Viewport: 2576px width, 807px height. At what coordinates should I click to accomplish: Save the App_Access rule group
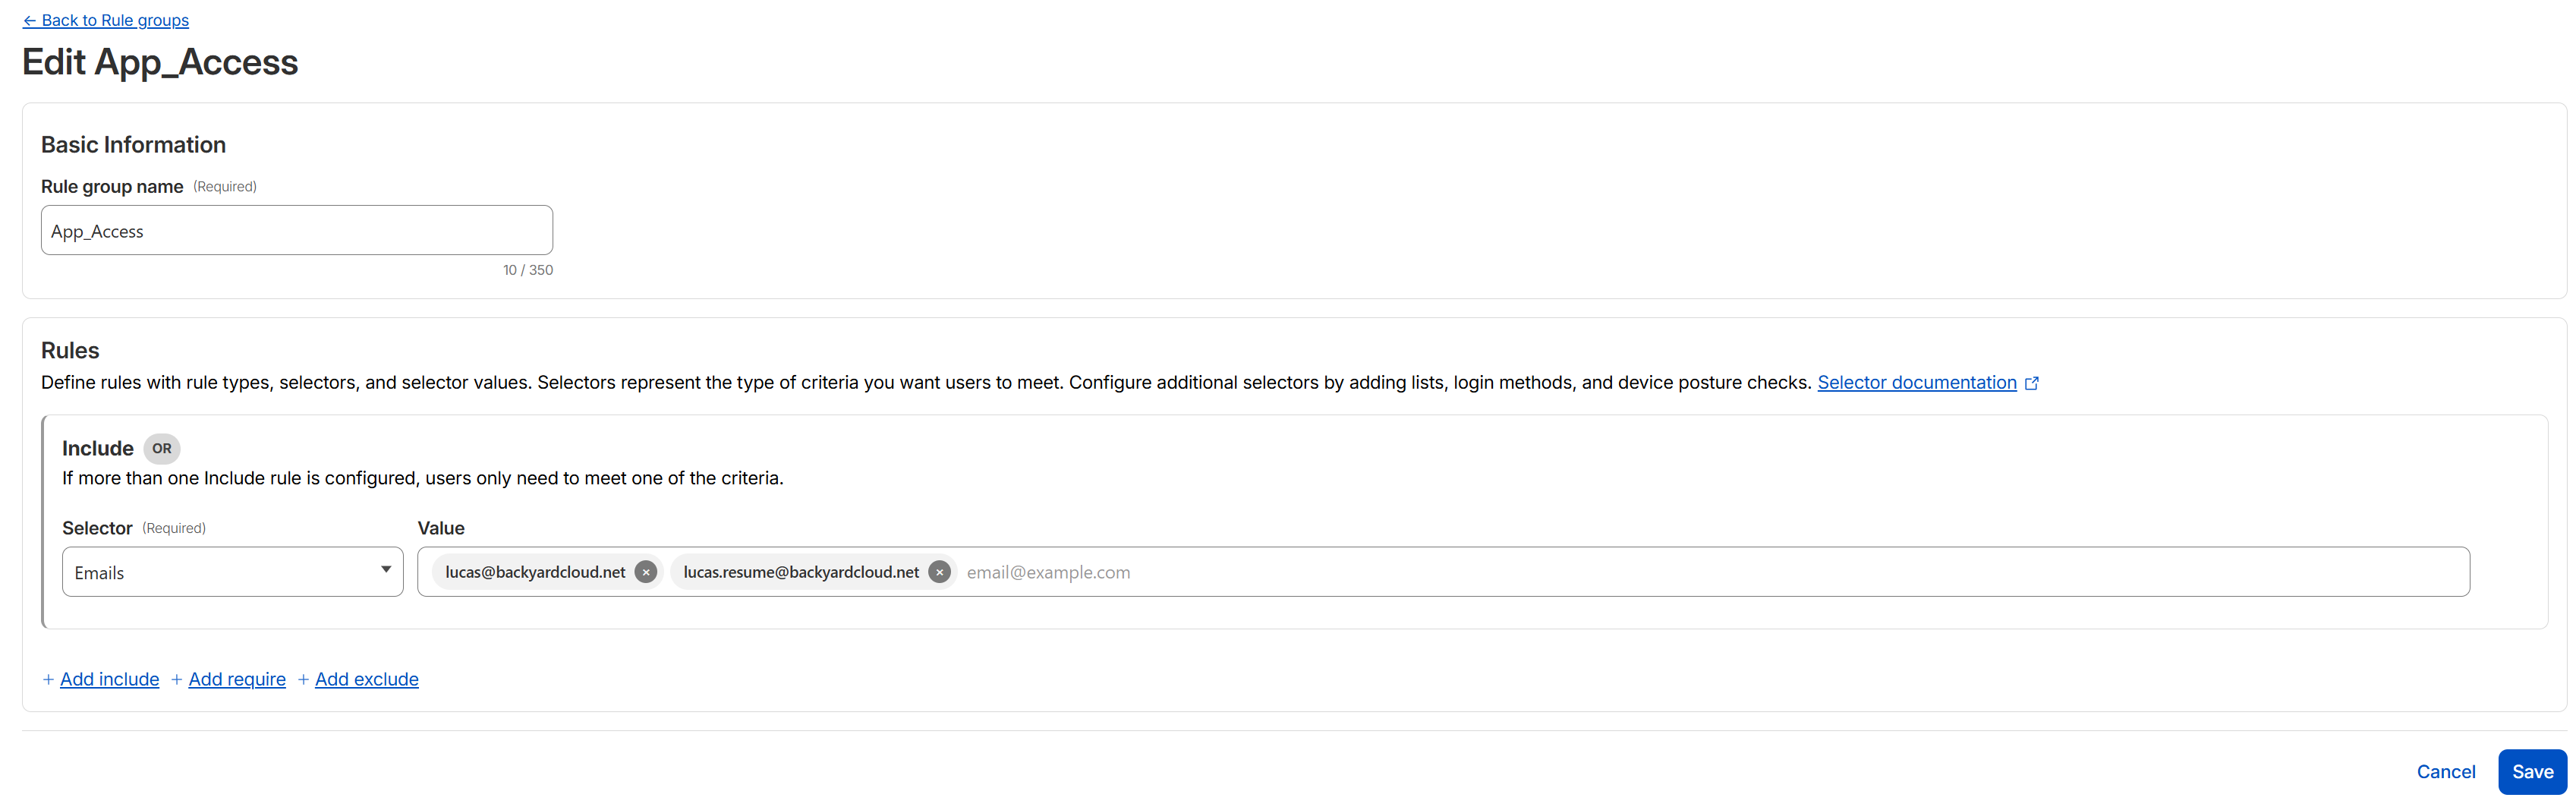[2532, 772]
